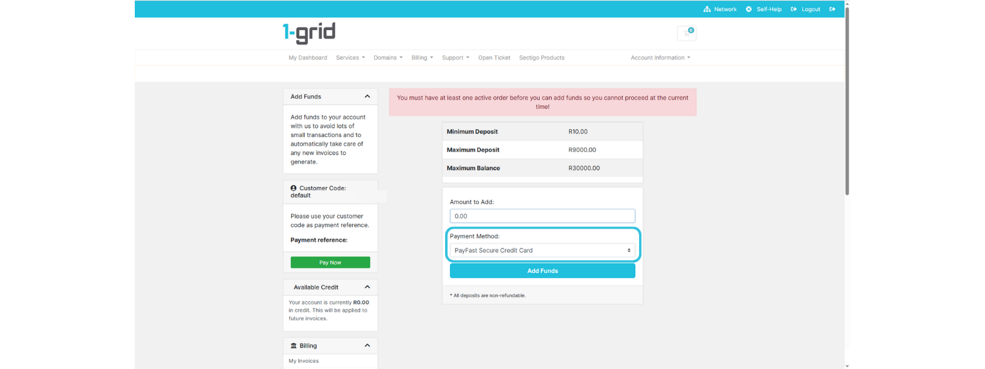Collapse the Billing sidebar panel
985x369 pixels.
coord(367,346)
